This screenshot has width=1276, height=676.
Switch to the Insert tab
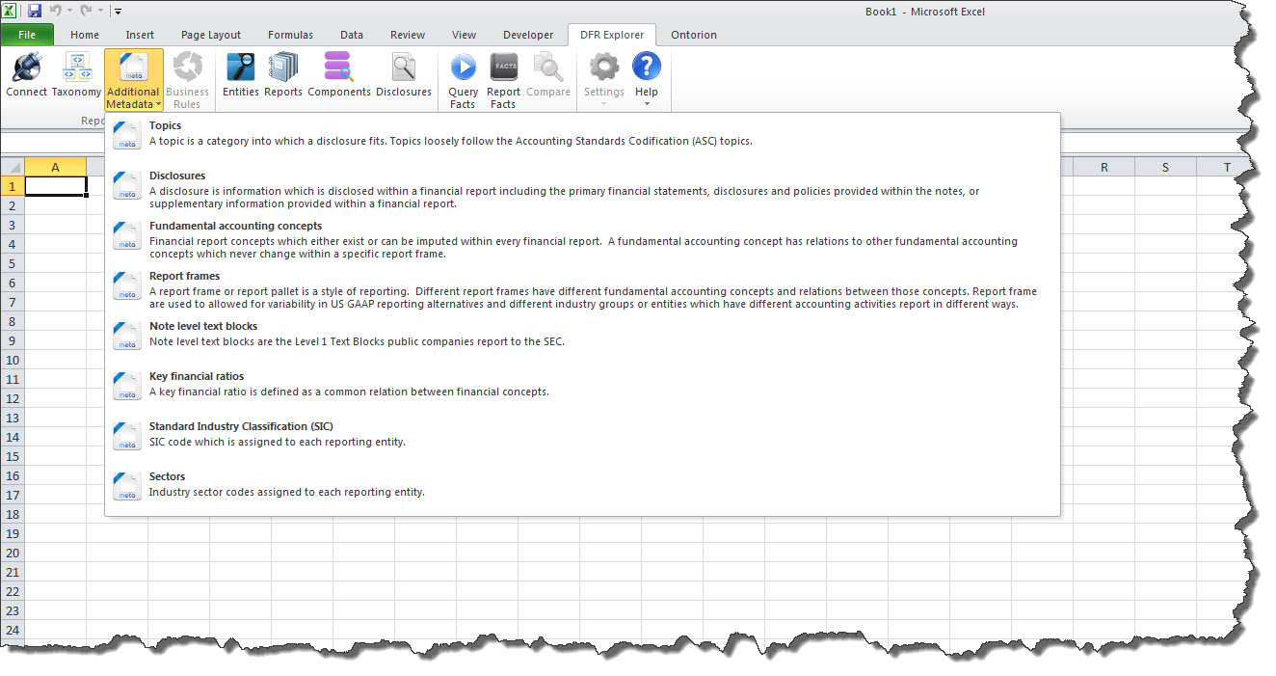pyautogui.click(x=140, y=35)
